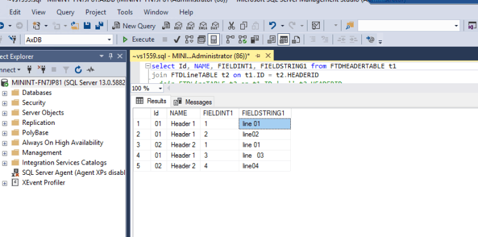
Task: Open the Help menu
Action: (x=186, y=12)
